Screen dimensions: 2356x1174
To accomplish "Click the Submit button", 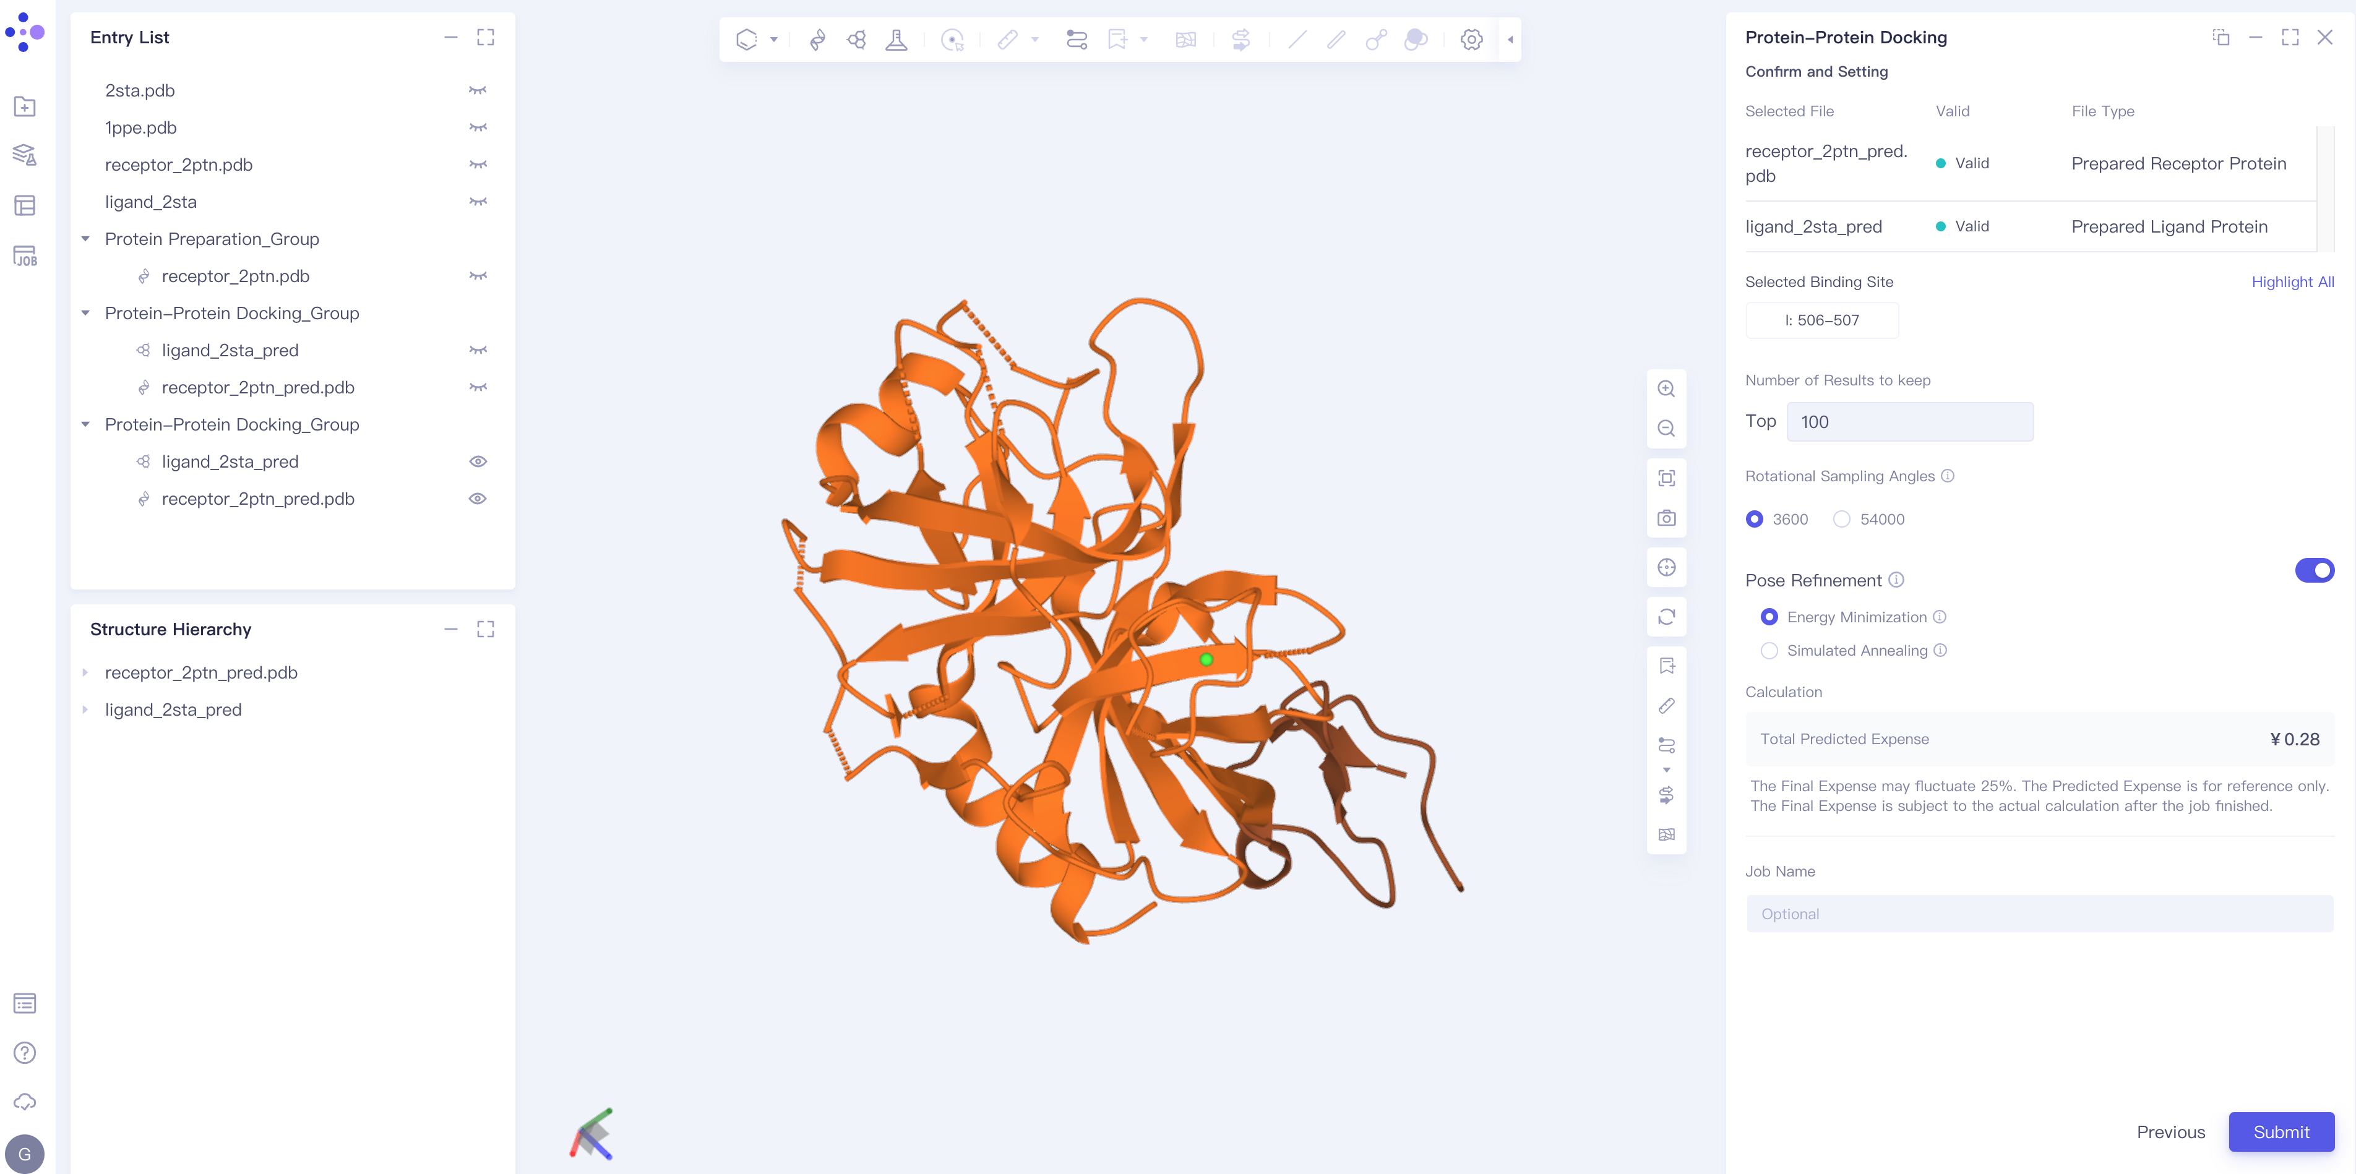I will coord(2281,1132).
